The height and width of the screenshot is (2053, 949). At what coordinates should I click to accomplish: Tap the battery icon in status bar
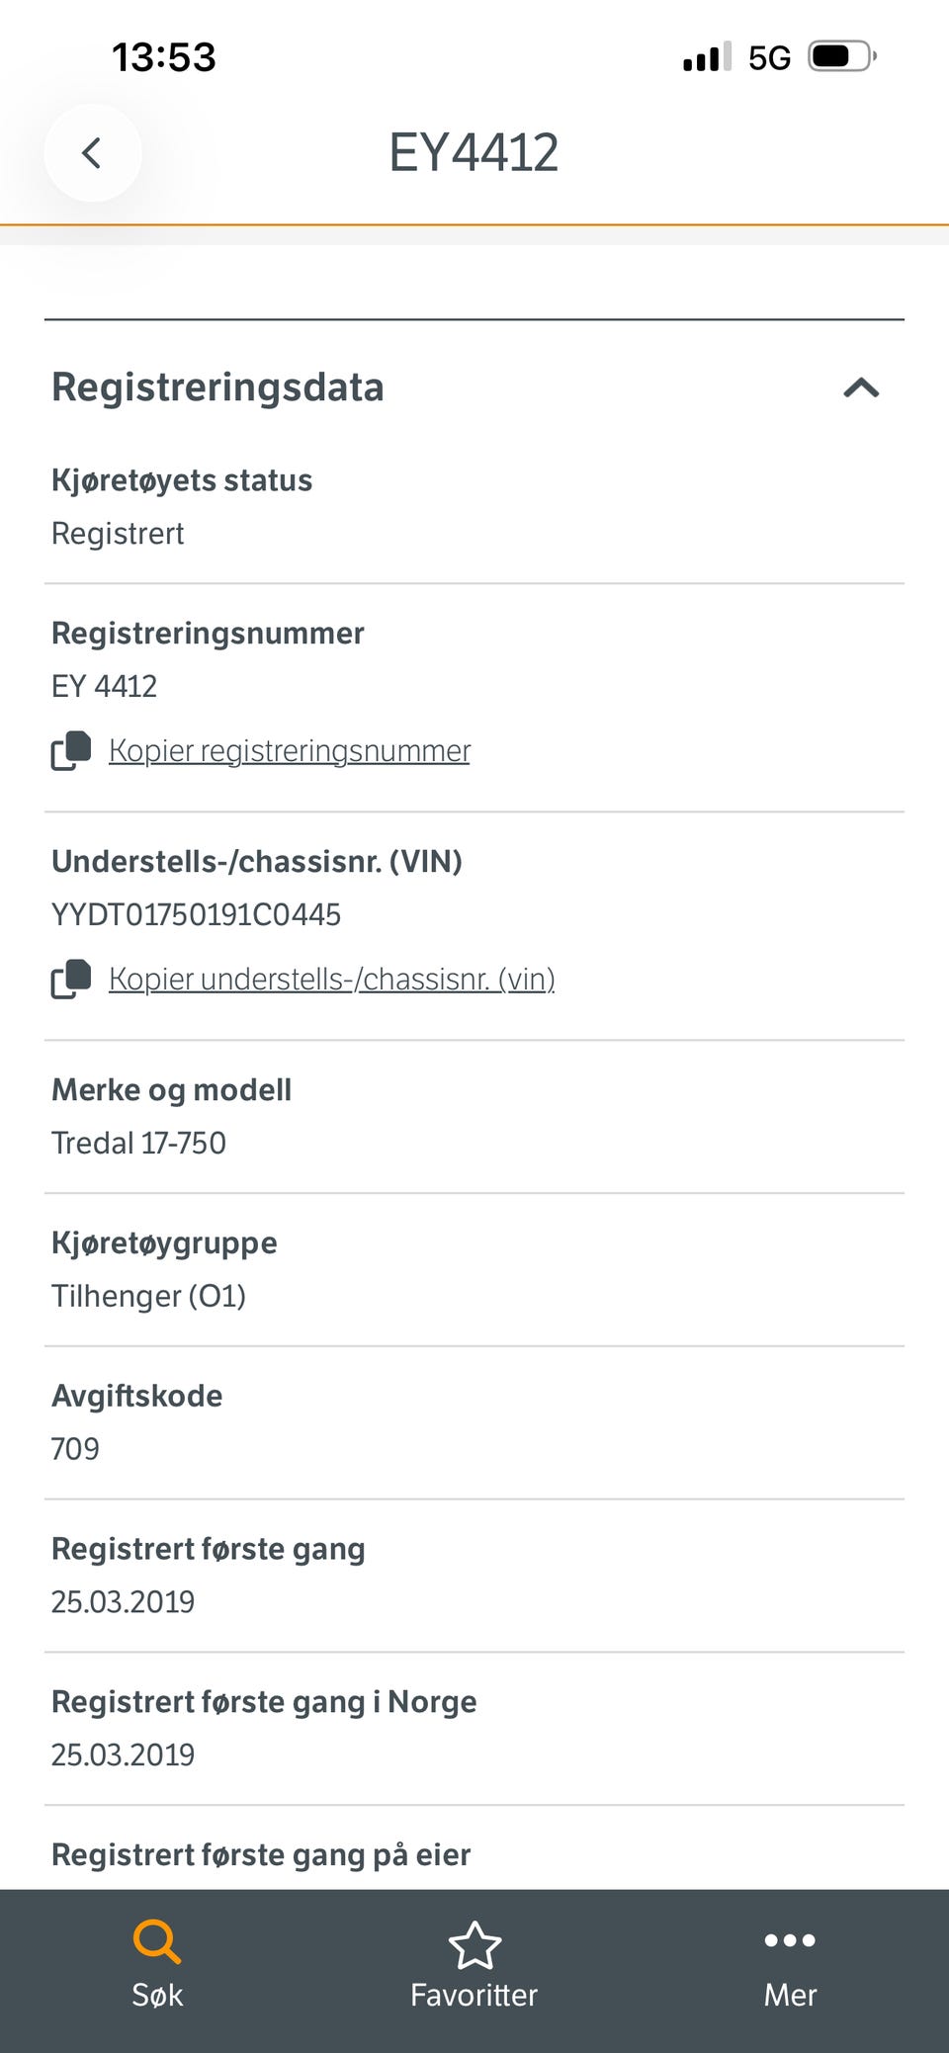point(842,57)
